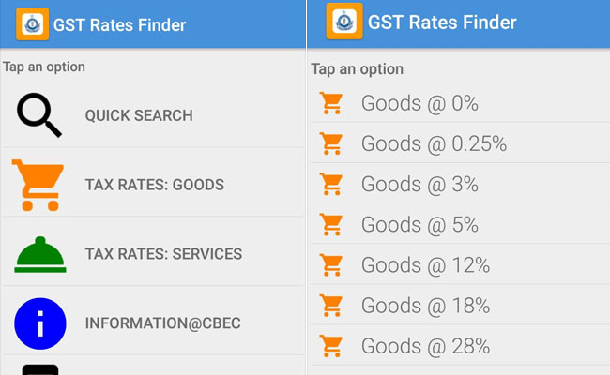Image resolution: width=610 pixels, height=375 pixels.
Task: Tap the partially visible black icon at bottom
Action: pyautogui.click(x=39, y=368)
